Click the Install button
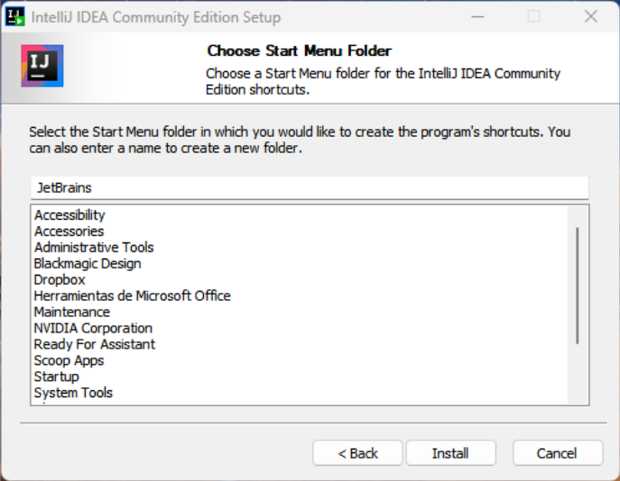This screenshot has height=481, width=620. [x=450, y=453]
